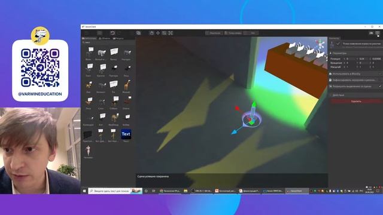This screenshot has height=215, width=383.
Task: Click the object name field in the inspector
Action: pyautogui.click(x=361, y=44)
